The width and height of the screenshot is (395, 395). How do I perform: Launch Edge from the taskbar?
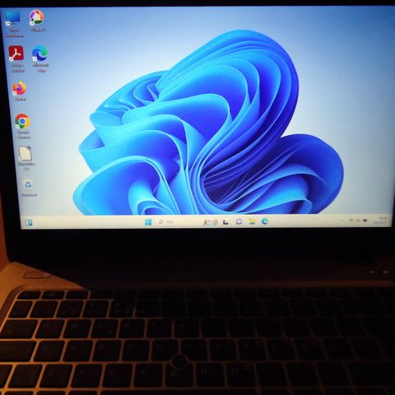(x=265, y=221)
